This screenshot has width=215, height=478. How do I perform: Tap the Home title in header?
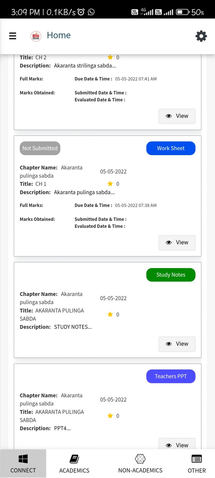(59, 35)
